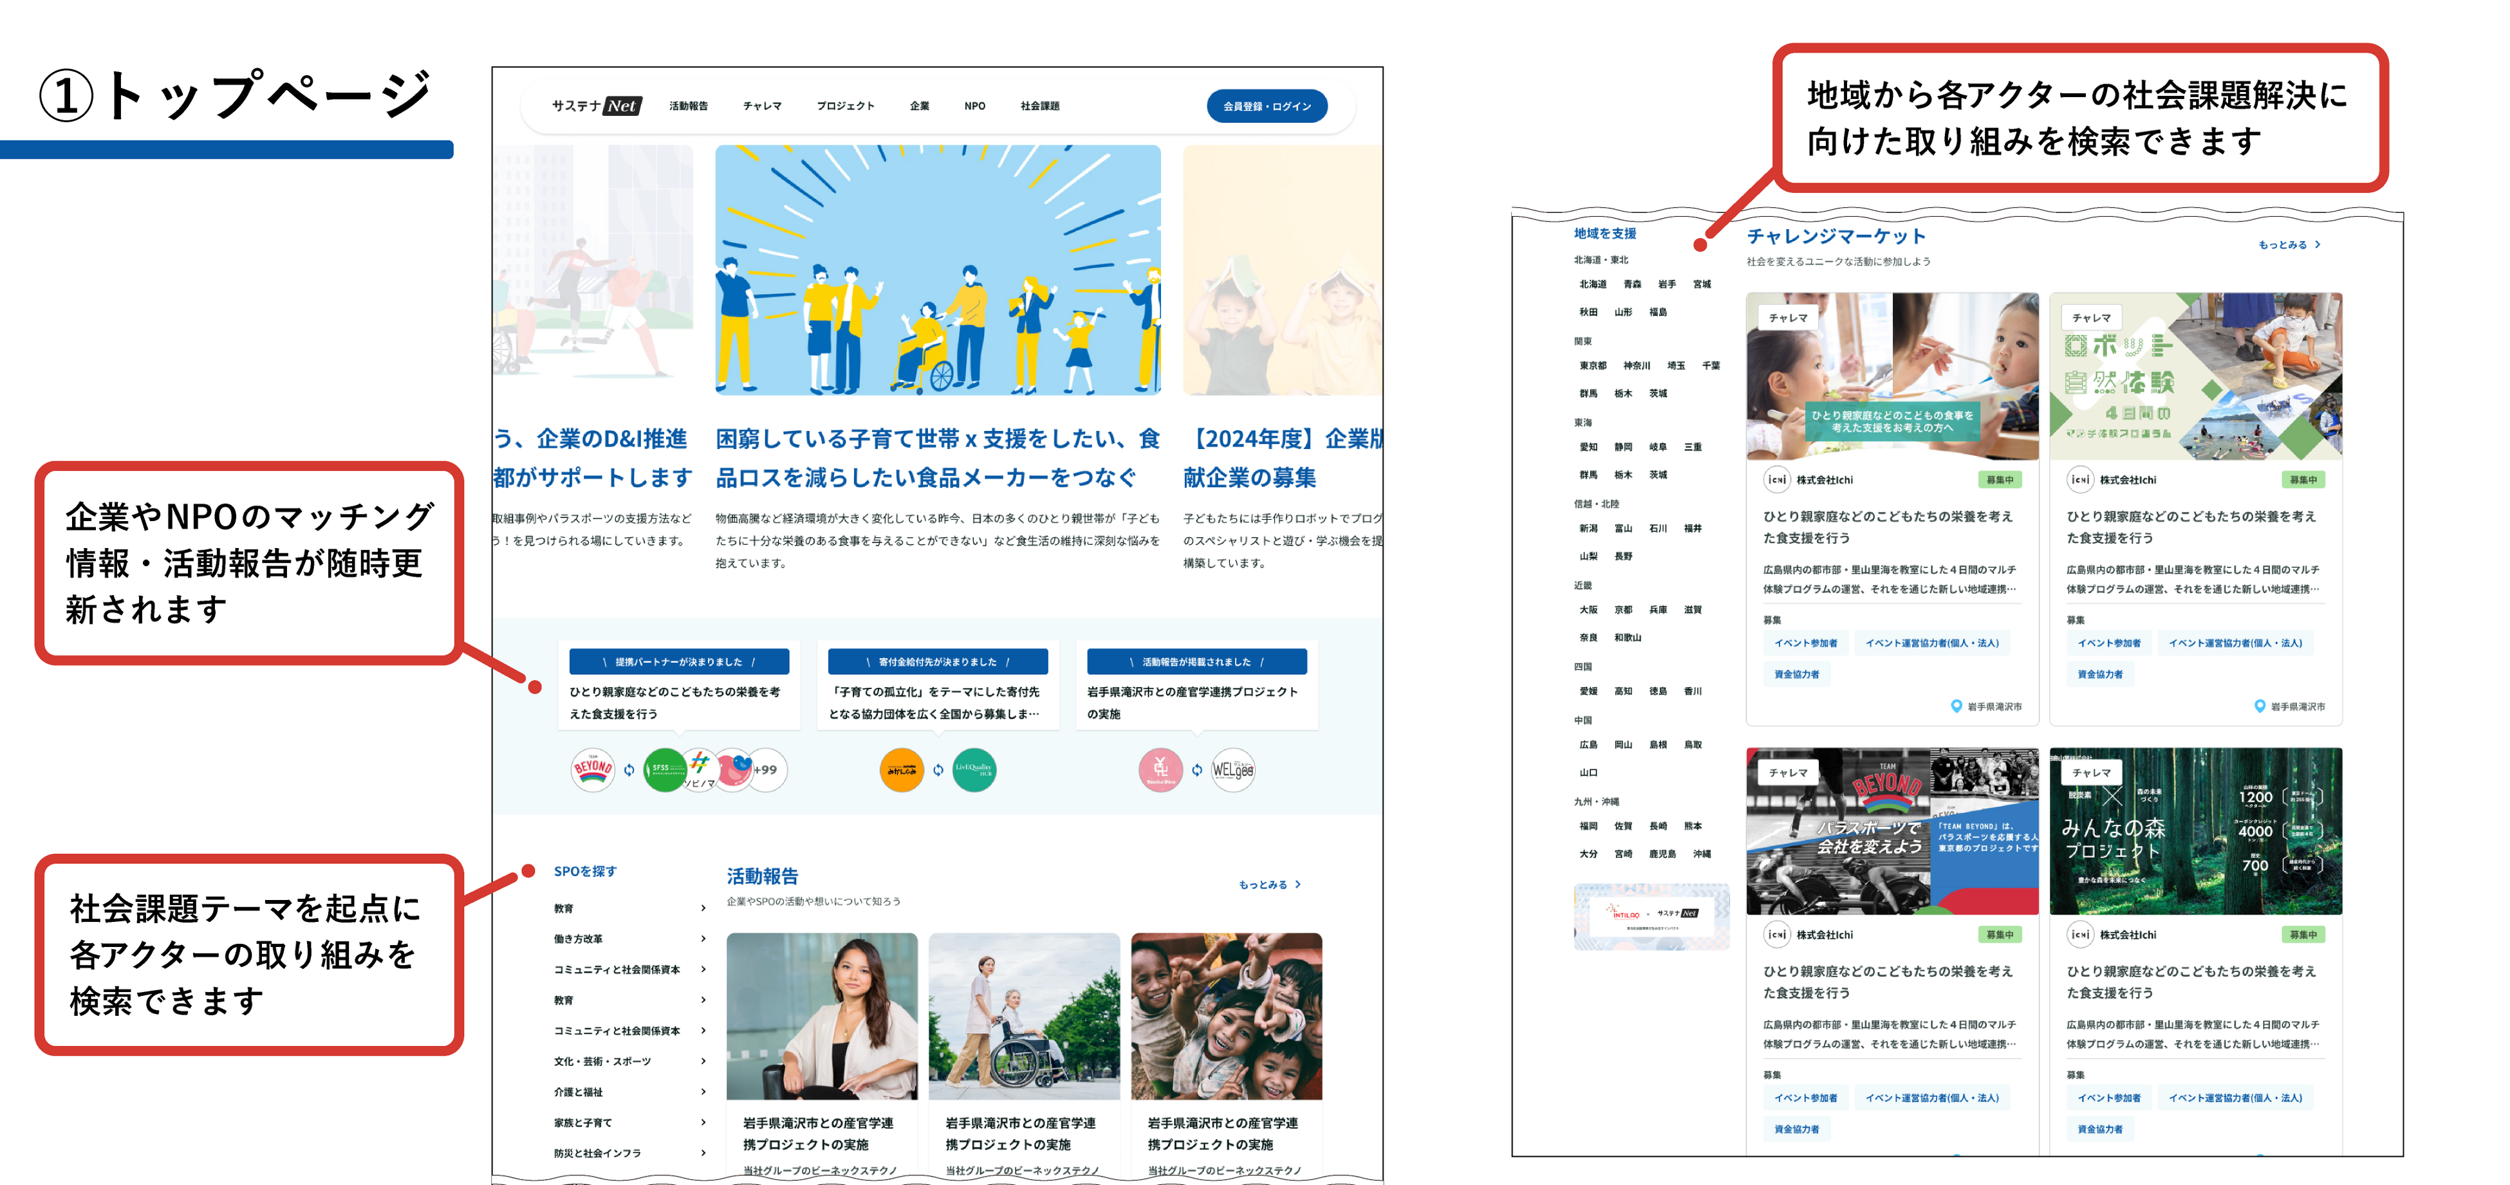Expand the 働き方改革 category chevron
The width and height of the screenshot is (2510, 1185).
click(703, 940)
